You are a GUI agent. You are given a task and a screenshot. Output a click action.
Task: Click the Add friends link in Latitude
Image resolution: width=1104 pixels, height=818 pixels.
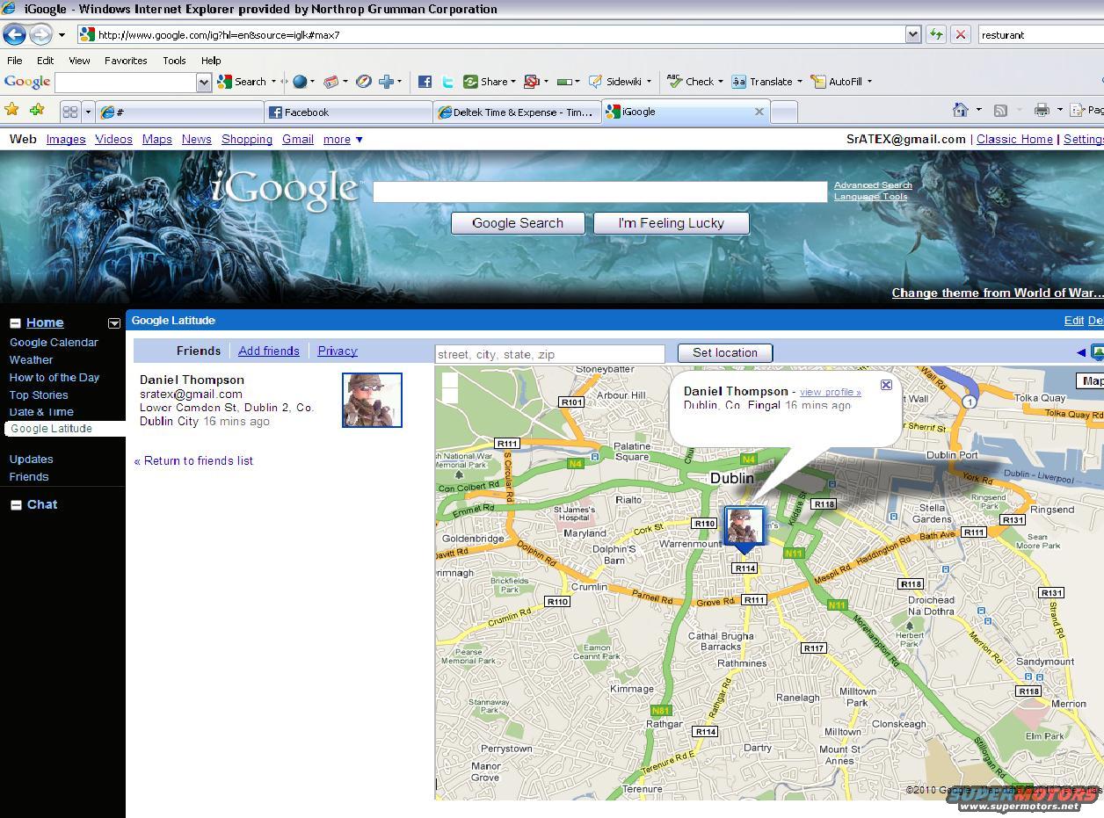coord(269,351)
